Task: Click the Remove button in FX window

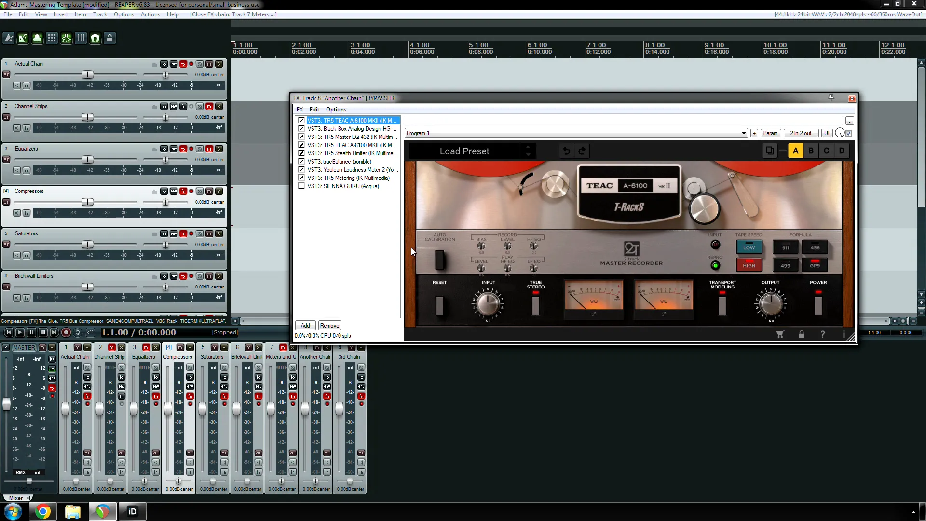Action: (x=329, y=326)
